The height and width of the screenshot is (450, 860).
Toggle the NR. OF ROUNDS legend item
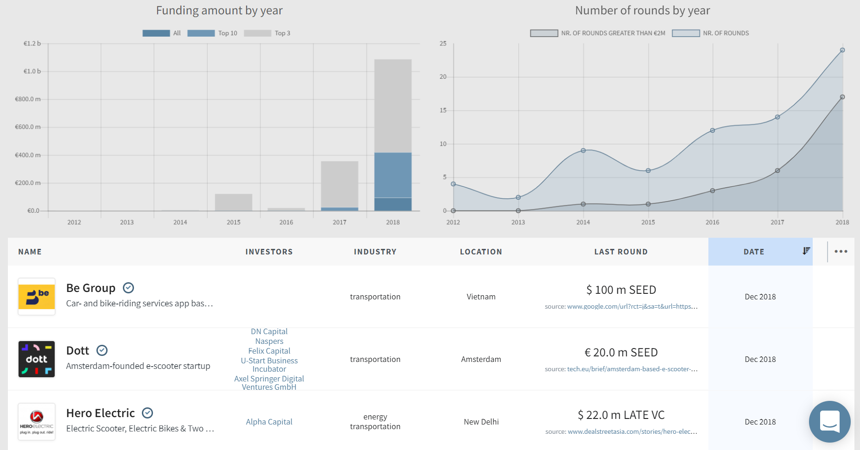[x=710, y=33]
